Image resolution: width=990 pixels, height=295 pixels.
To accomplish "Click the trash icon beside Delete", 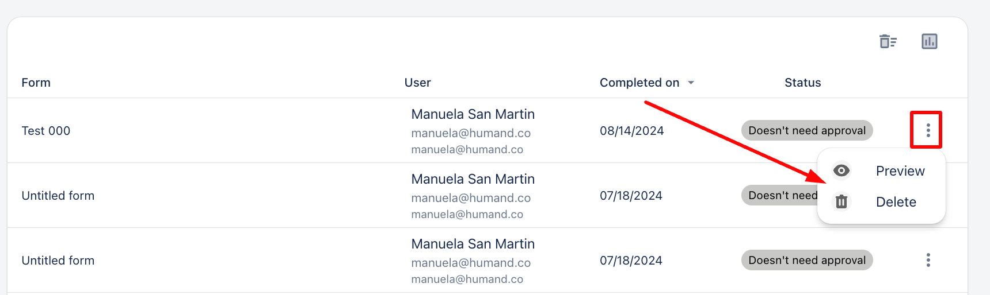I will click(841, 201).
